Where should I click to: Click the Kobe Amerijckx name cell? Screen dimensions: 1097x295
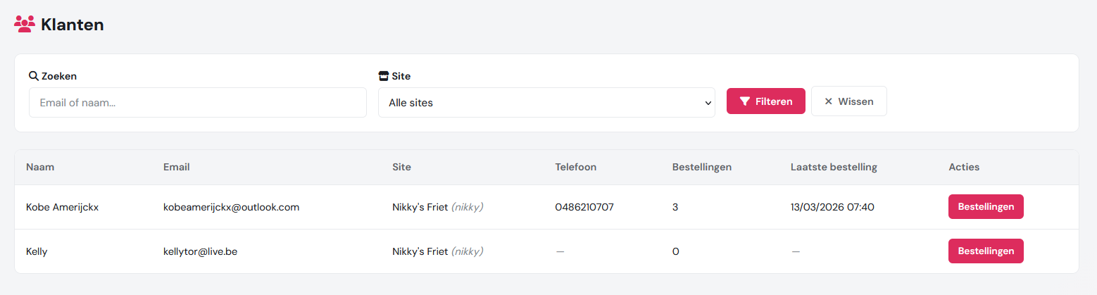[x=62, y=208]
